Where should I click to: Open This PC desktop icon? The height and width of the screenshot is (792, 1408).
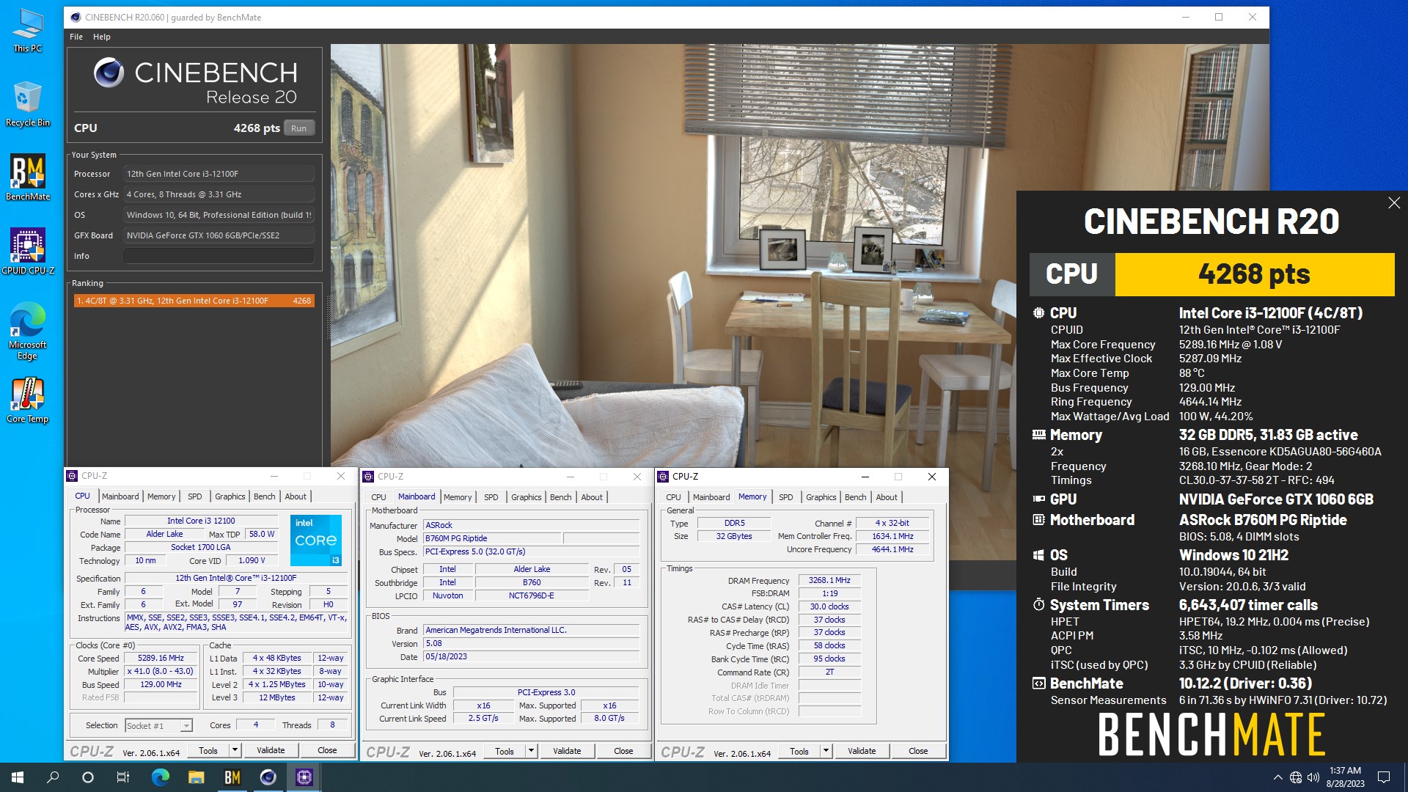pos(28,30)
